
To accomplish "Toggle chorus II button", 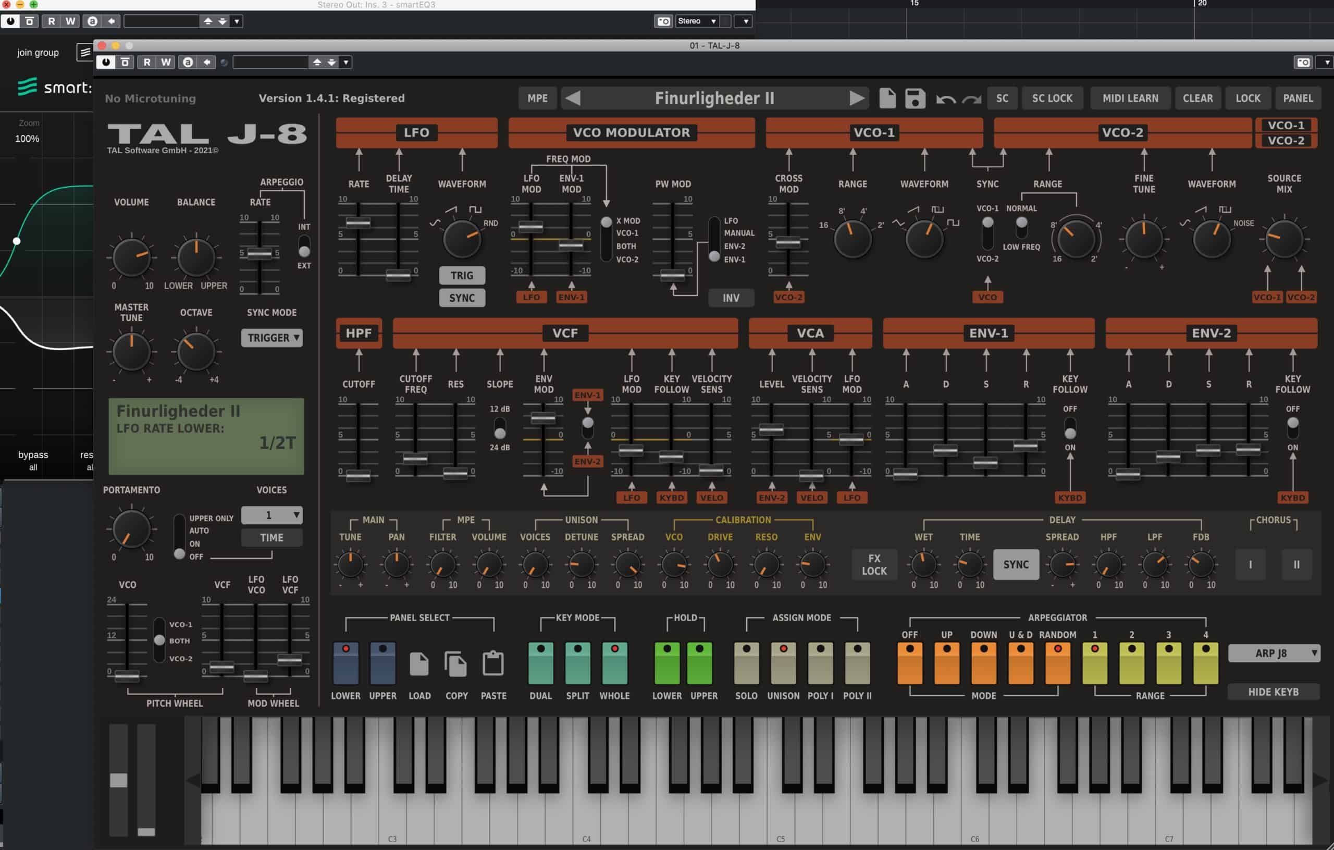I will 1296,564.
